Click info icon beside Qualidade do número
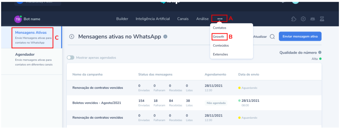Image resolution: width=342 pixels, height=130 pixels. click(x=320, y=53)
